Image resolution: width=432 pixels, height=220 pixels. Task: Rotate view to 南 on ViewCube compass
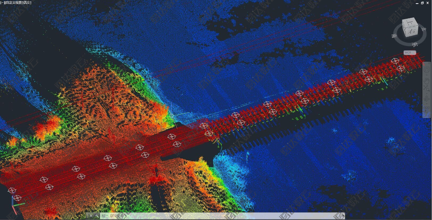click(x=394, y=36)
